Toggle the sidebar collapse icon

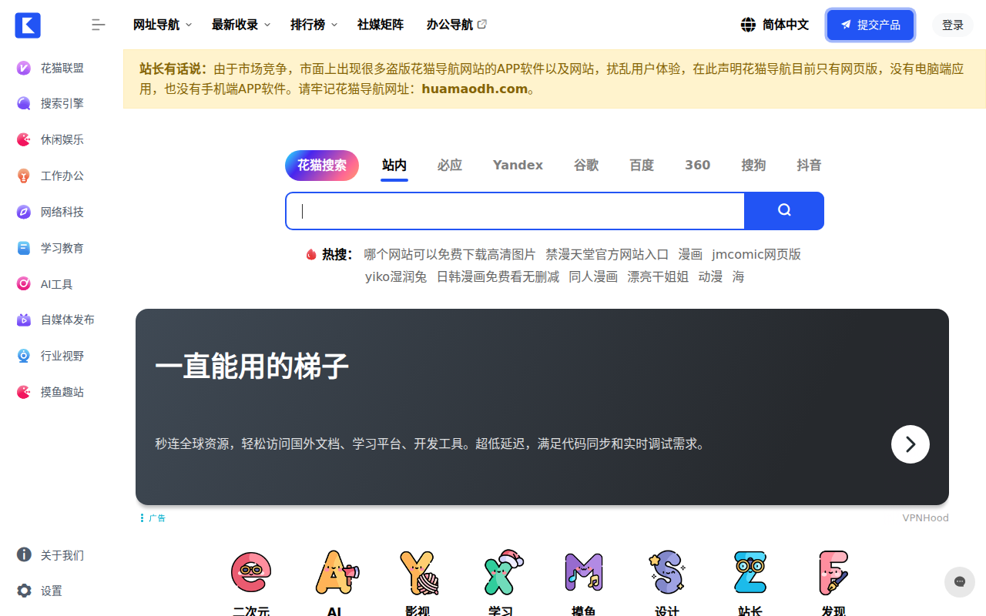coord(99,25)
